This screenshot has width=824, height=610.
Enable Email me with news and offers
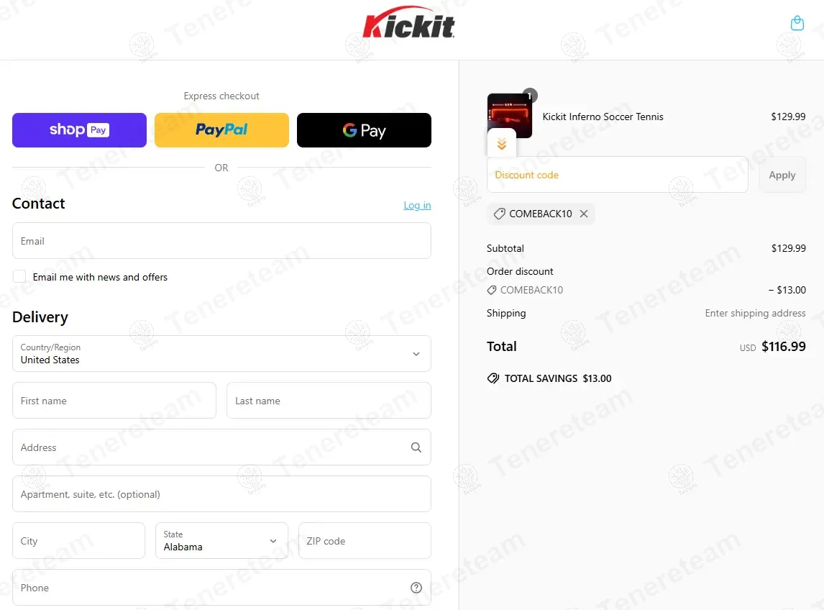tap(19, 277)
